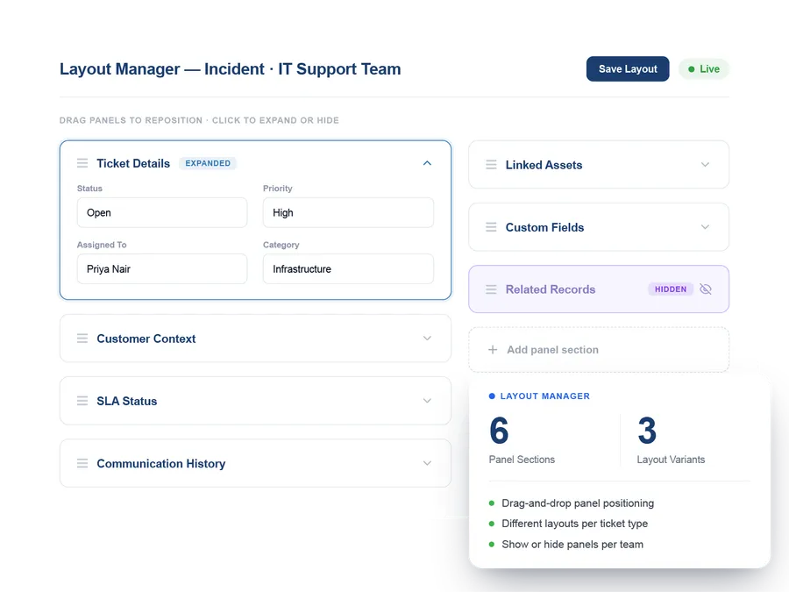
Task: Click the Status field showing Open
Action: click(162, 212)
